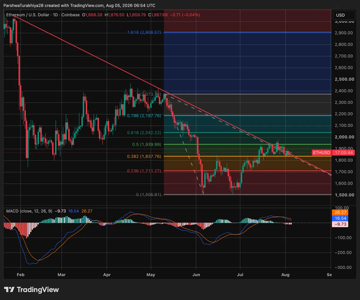This screenshot has height=300, width=360.
Task: Click the ETHUSD price label tag
Action: (321, 153)
